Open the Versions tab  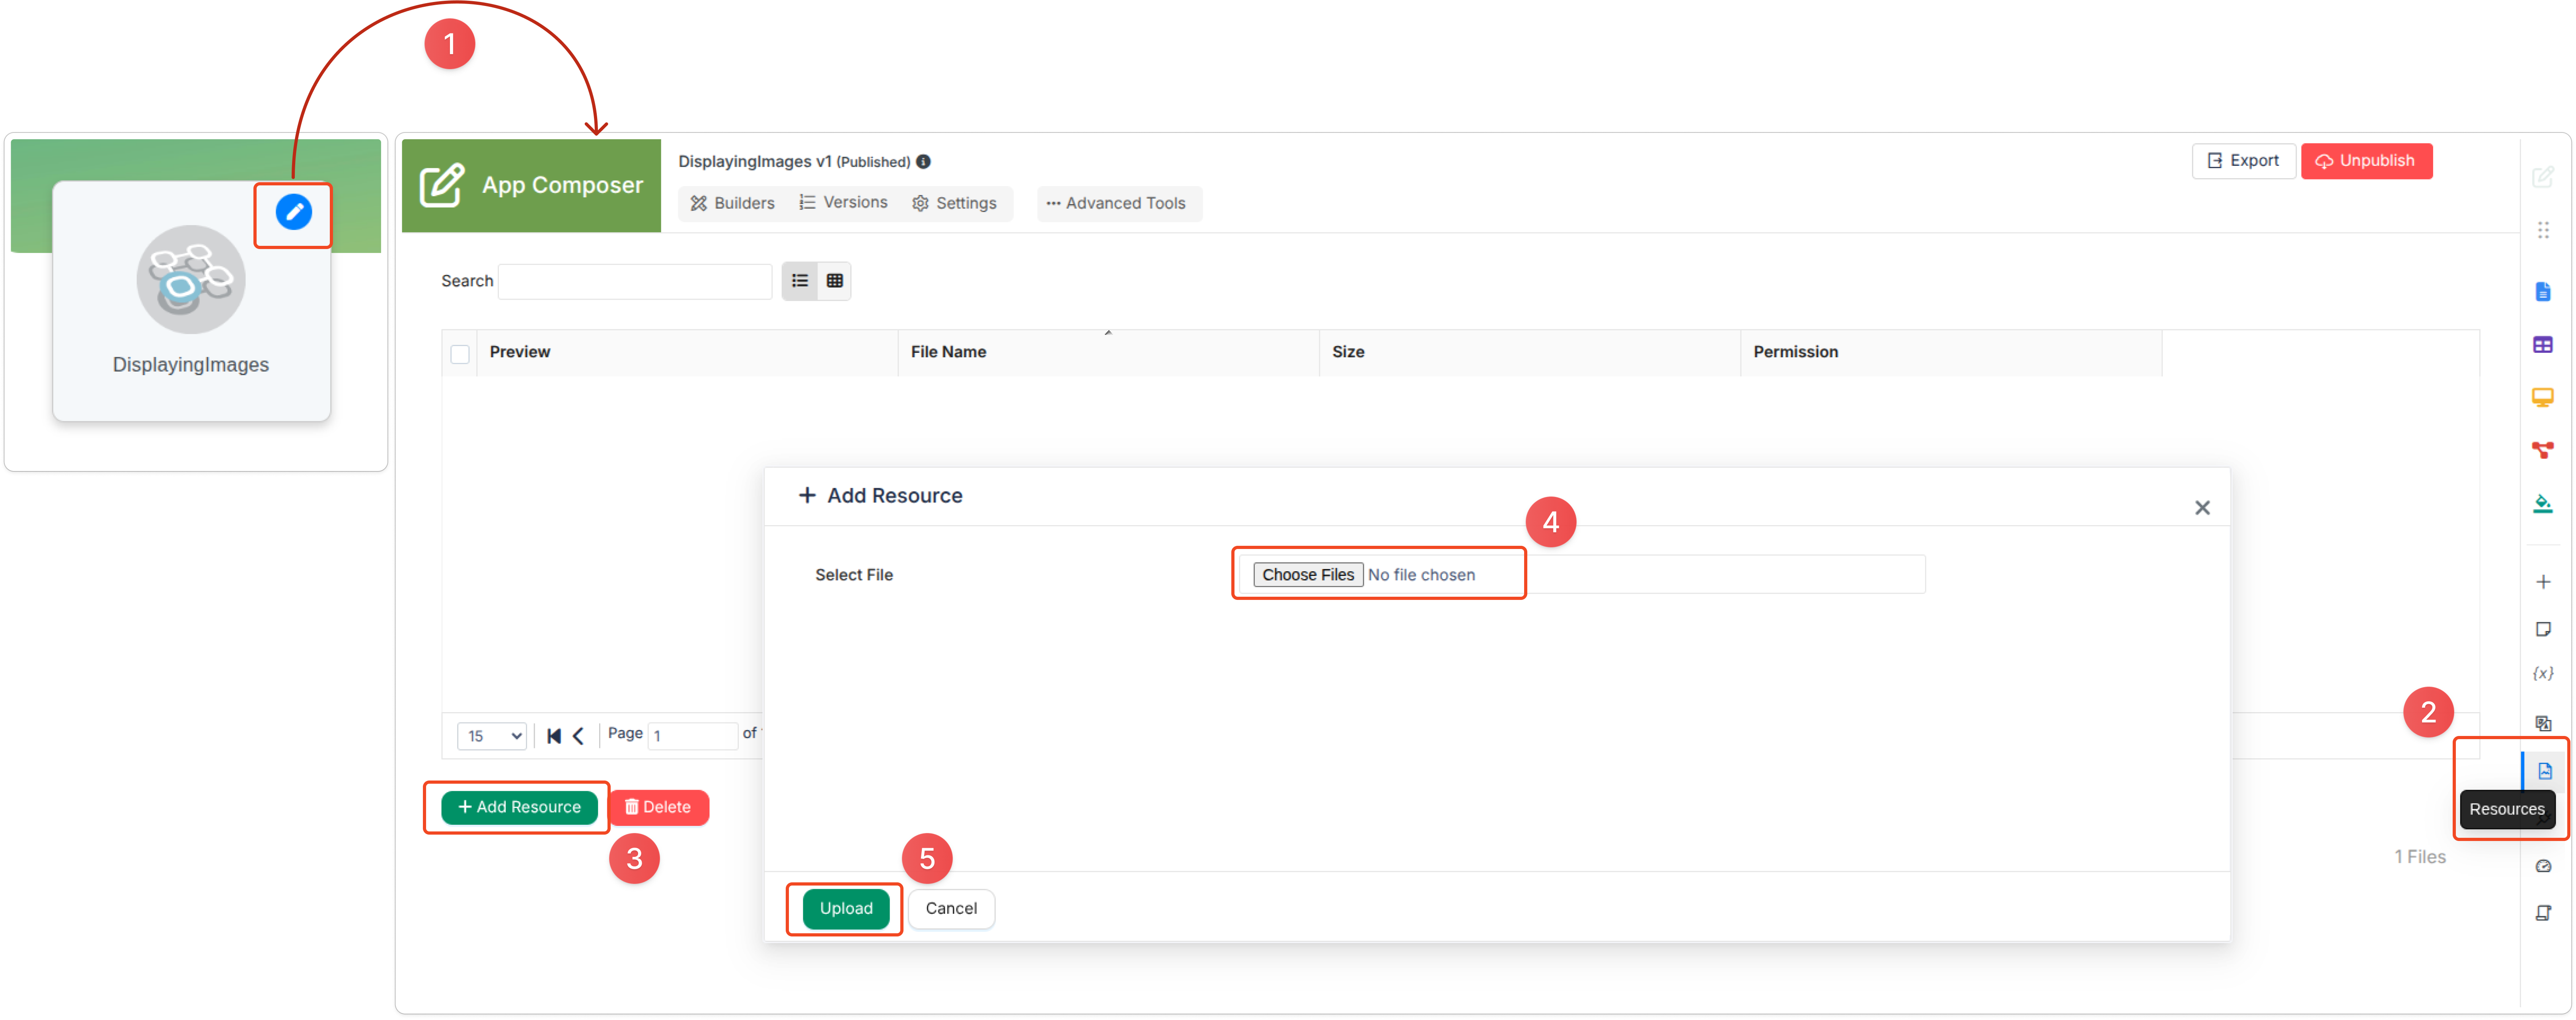843,203
